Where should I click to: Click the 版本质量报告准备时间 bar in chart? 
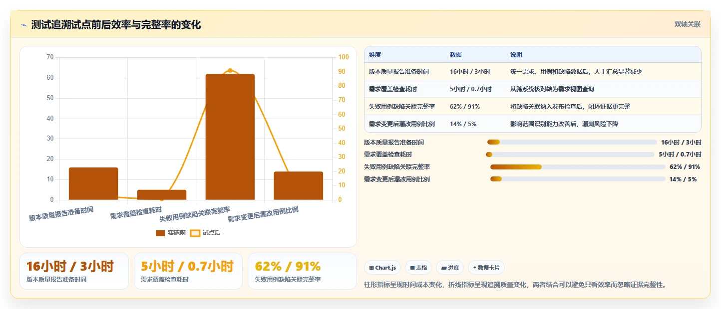pos(93,183)
